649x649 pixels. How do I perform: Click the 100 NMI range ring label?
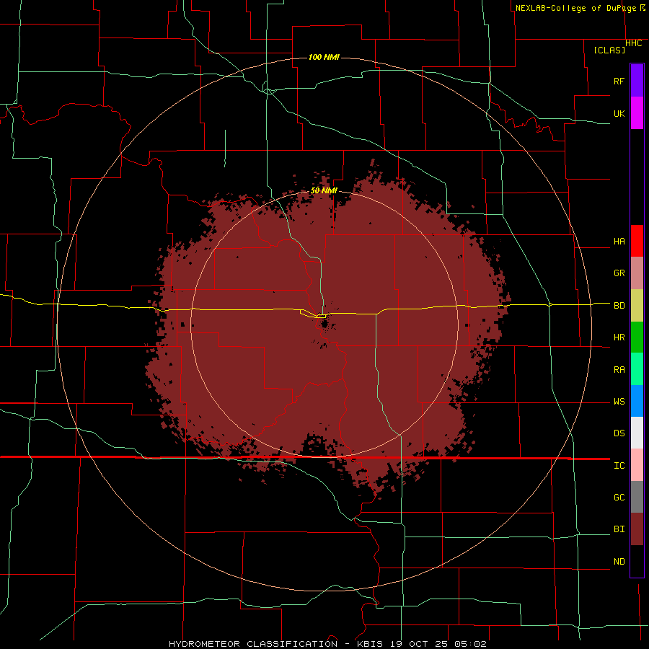tap(324, 57)
